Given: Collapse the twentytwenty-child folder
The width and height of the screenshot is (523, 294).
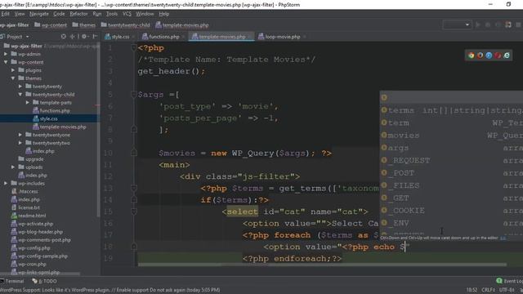Looking at the screenshot, I should (20, 95).
